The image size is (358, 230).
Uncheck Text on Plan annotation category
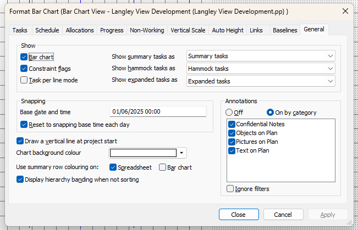[x=232, y=150]
